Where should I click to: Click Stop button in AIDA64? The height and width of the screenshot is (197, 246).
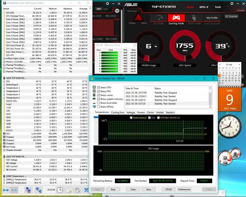click(x=113, y=189)
